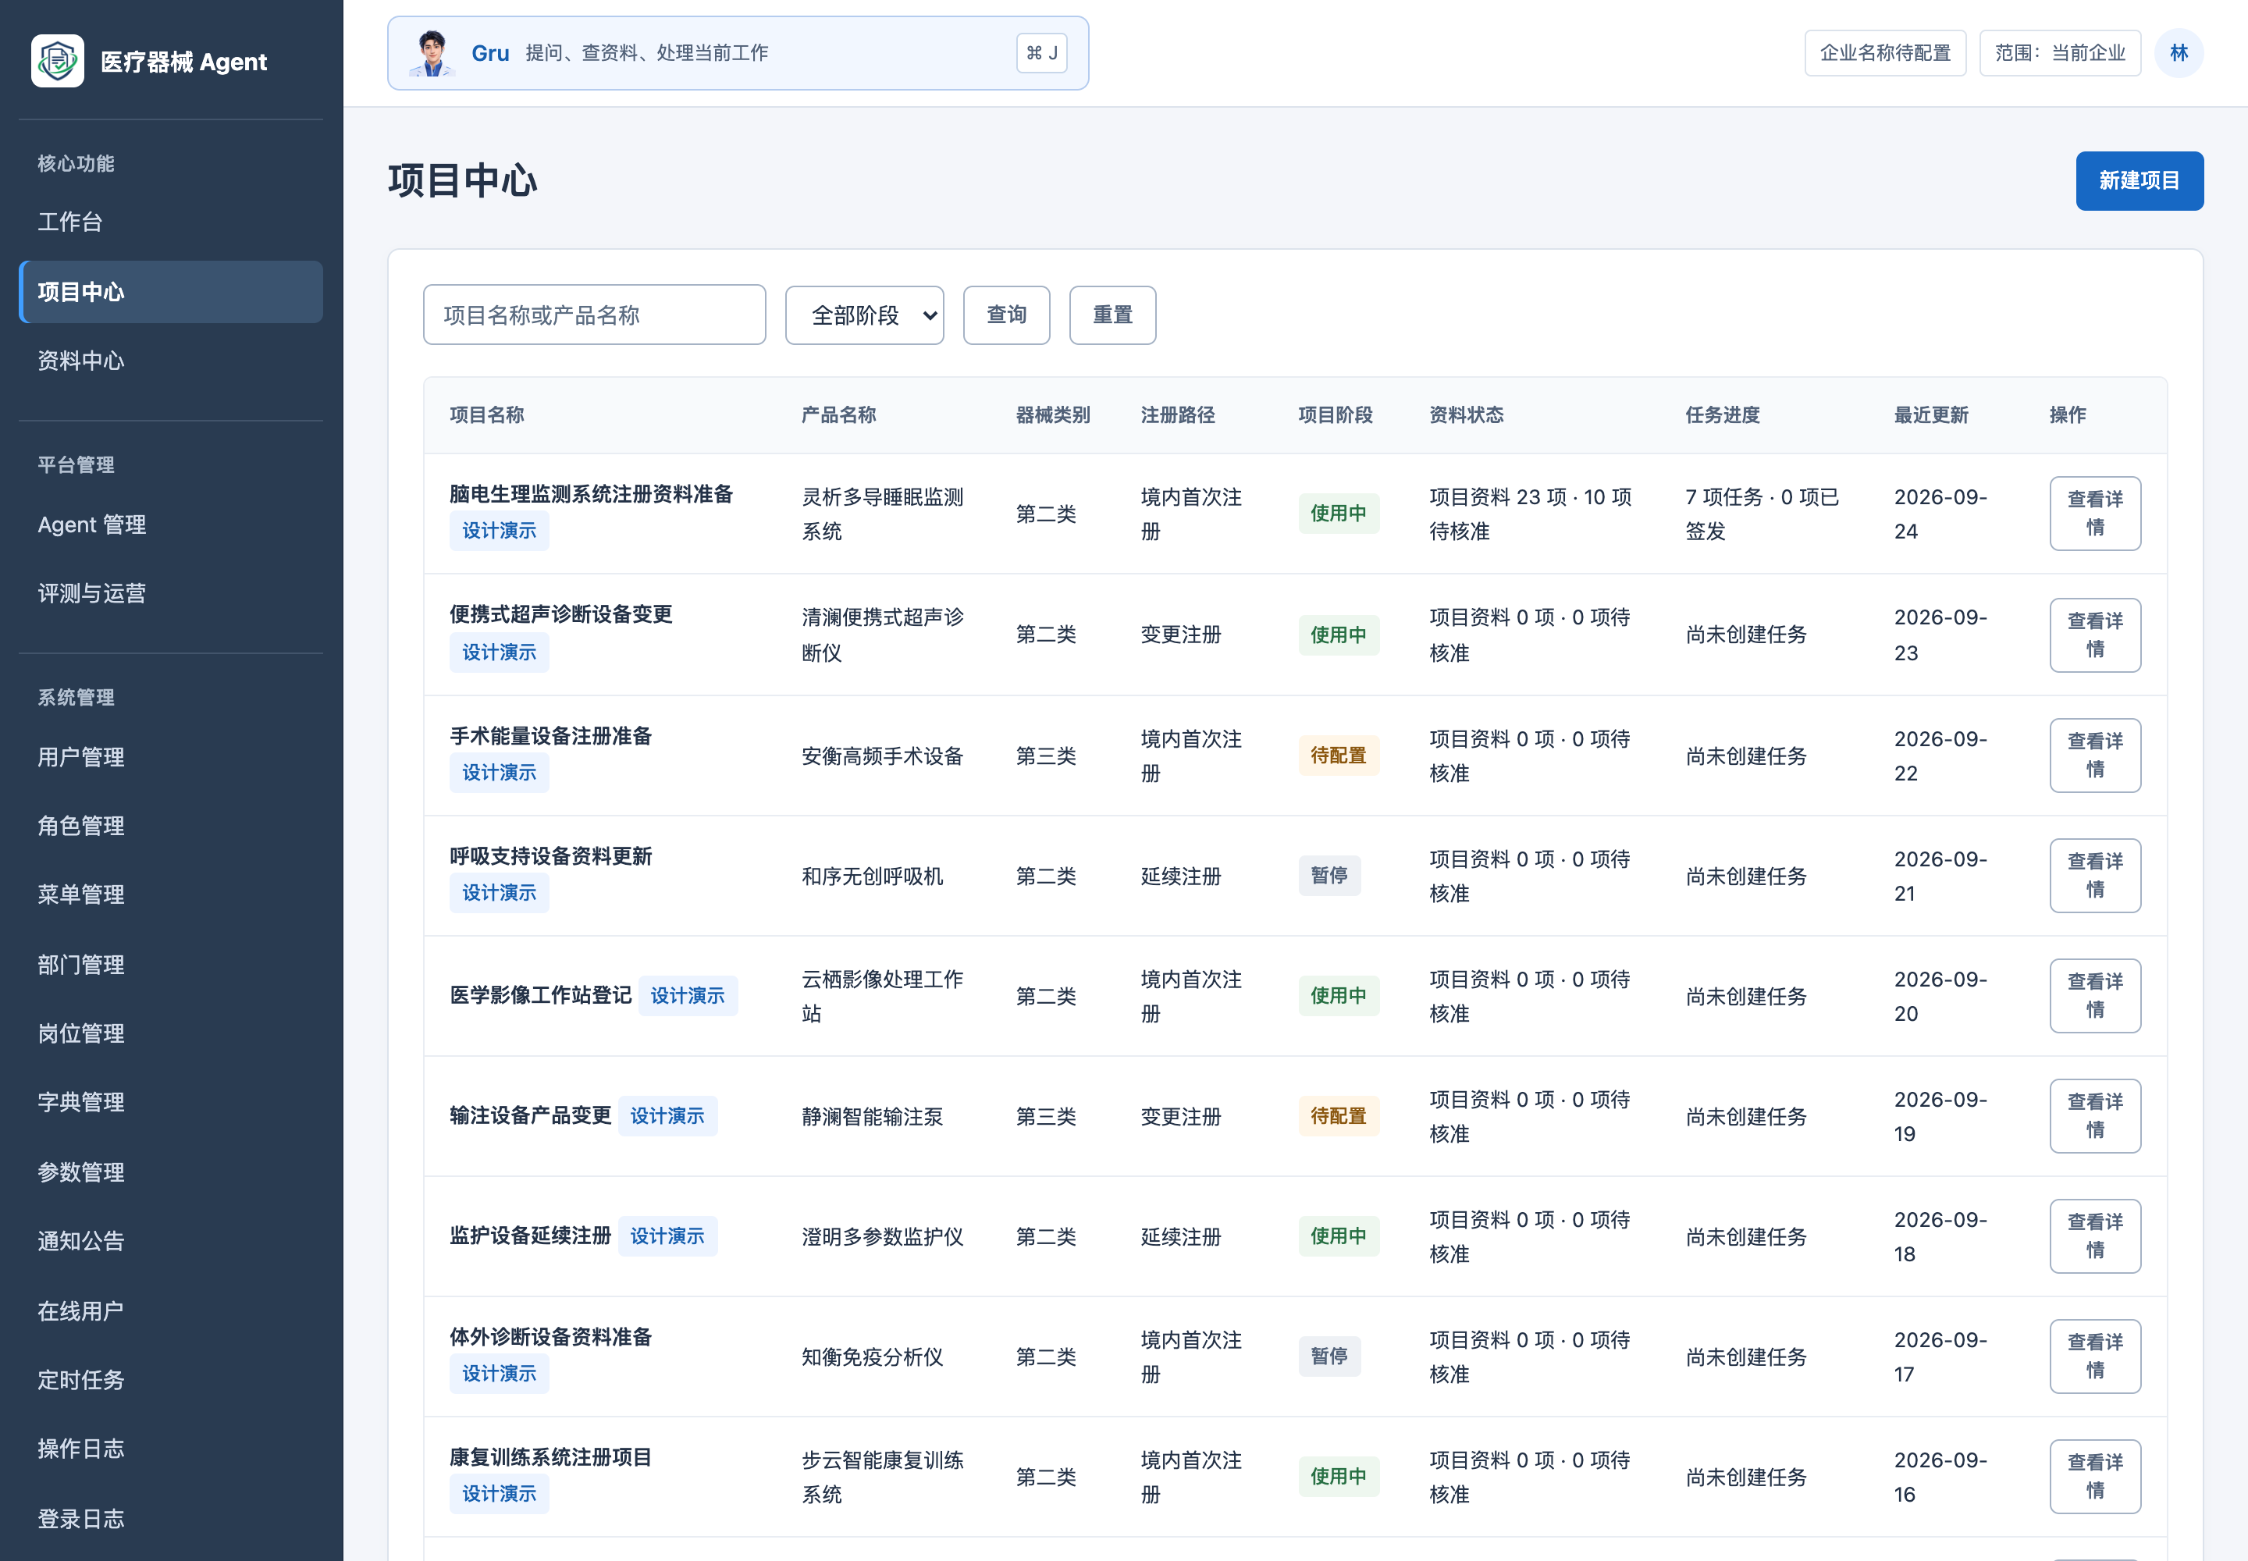Click the 企业名称待配置 button

click(1884, 53)
